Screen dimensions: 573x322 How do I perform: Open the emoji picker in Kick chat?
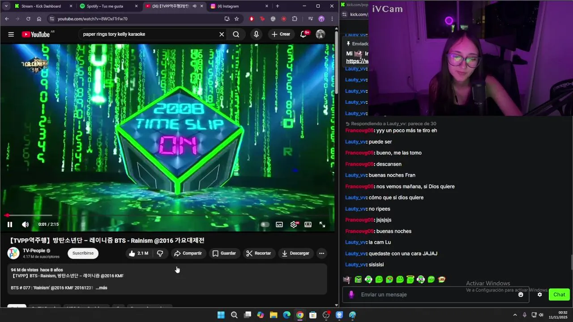tap(521, 295)
